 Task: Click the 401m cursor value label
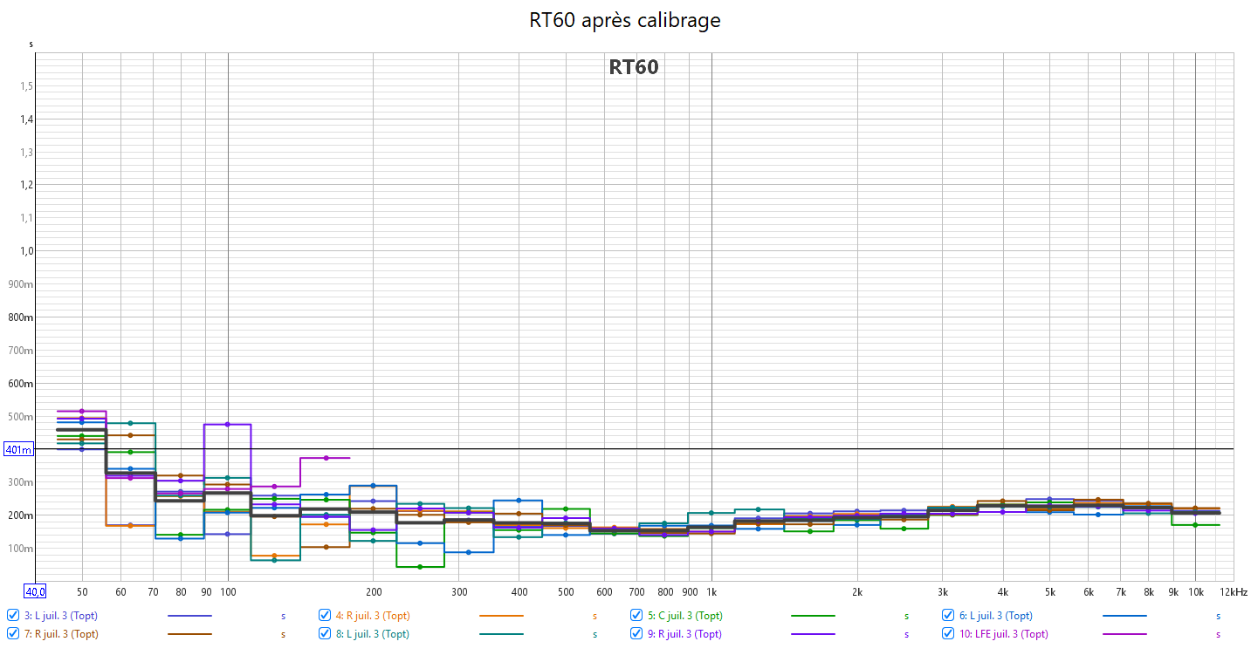coord(18,450)
